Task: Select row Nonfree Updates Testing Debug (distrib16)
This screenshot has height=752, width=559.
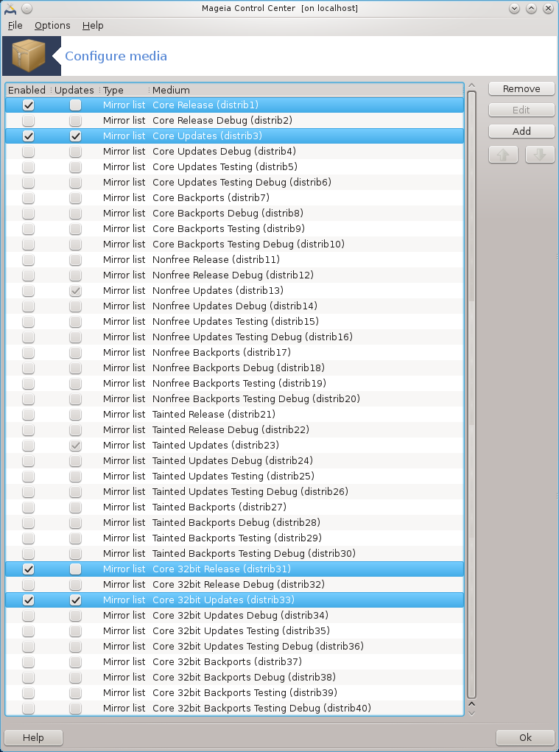Action: tap(234, 337)
